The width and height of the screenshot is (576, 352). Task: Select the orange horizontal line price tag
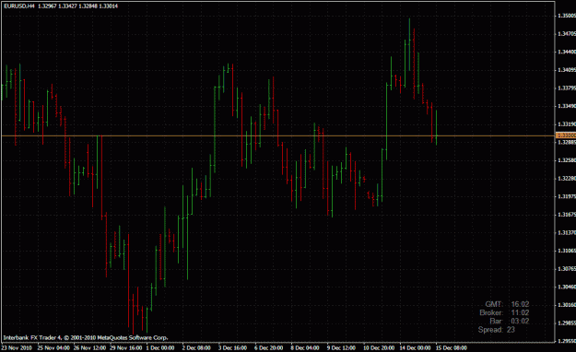pyautogui.click(x=566, y=135)
